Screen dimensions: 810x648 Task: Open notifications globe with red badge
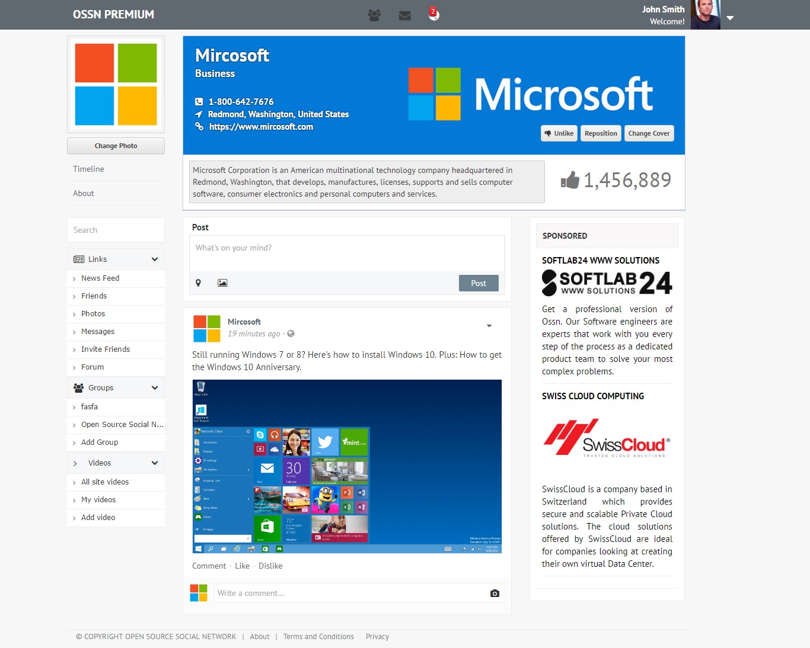click(434, 14)
